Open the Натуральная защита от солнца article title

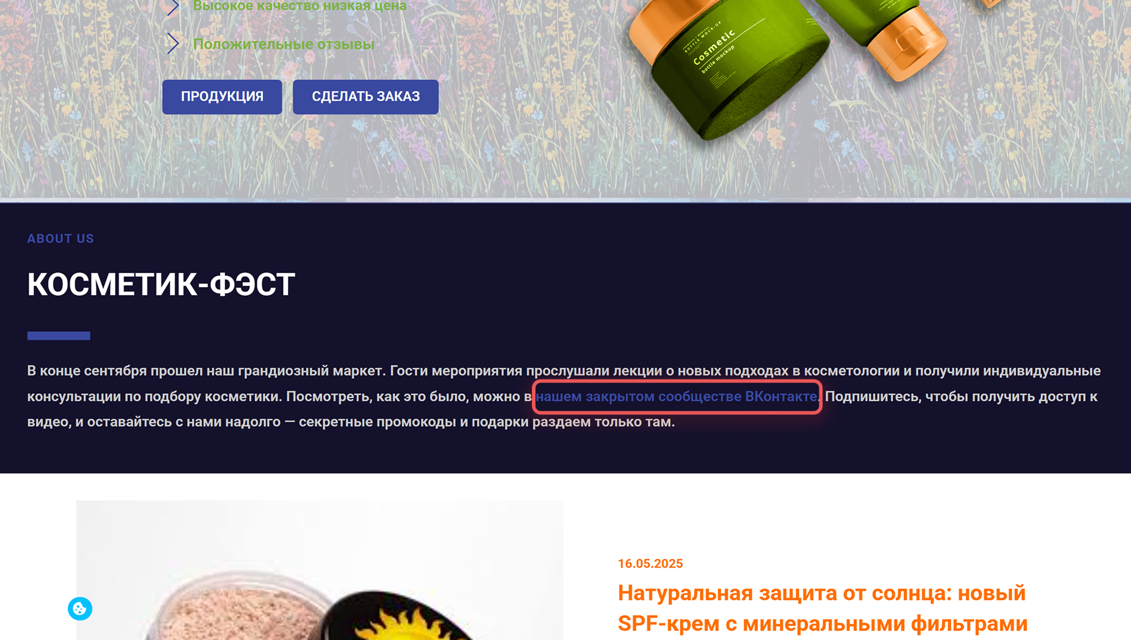click(x=822, y=608)
